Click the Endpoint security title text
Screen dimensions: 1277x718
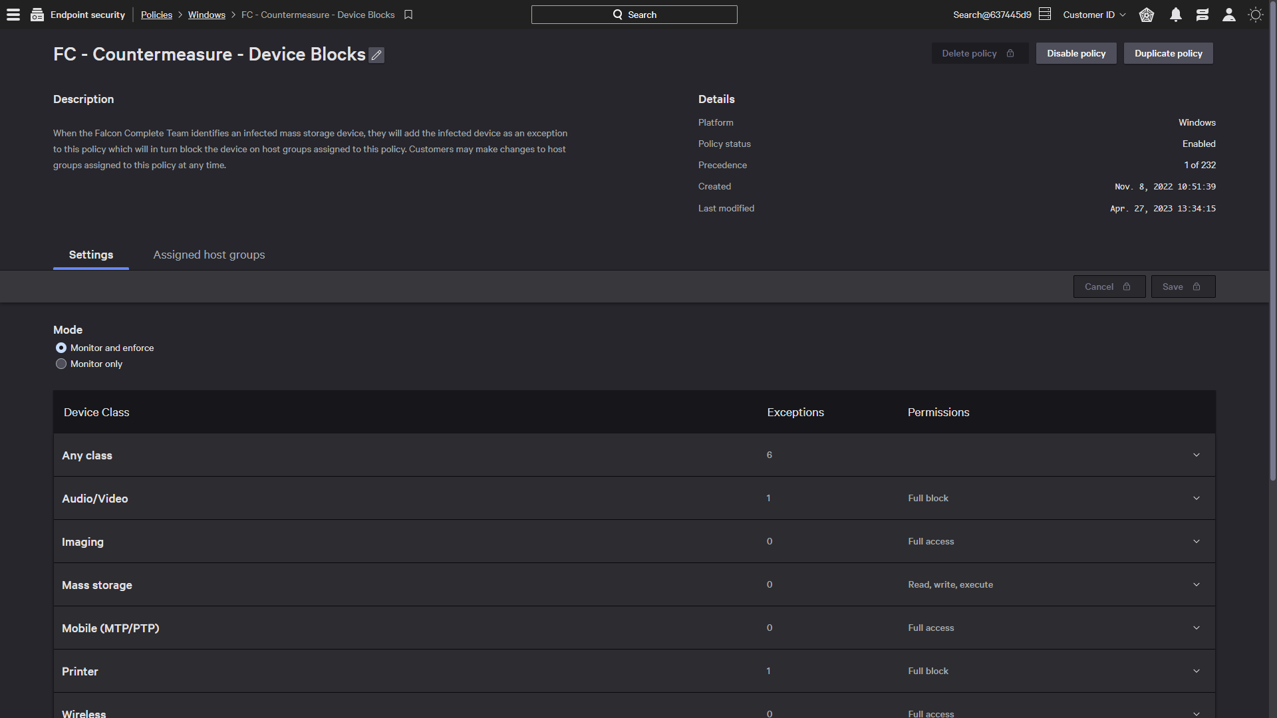88,15
